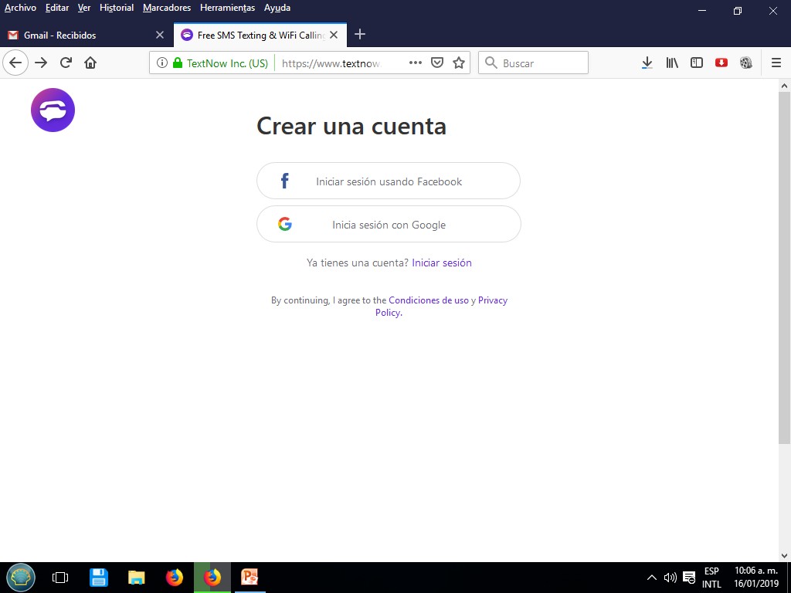The image size is (791, 593).
Task: Click the scrollbar down arrow
Action: pyautogui.click(x=784, y=556)
